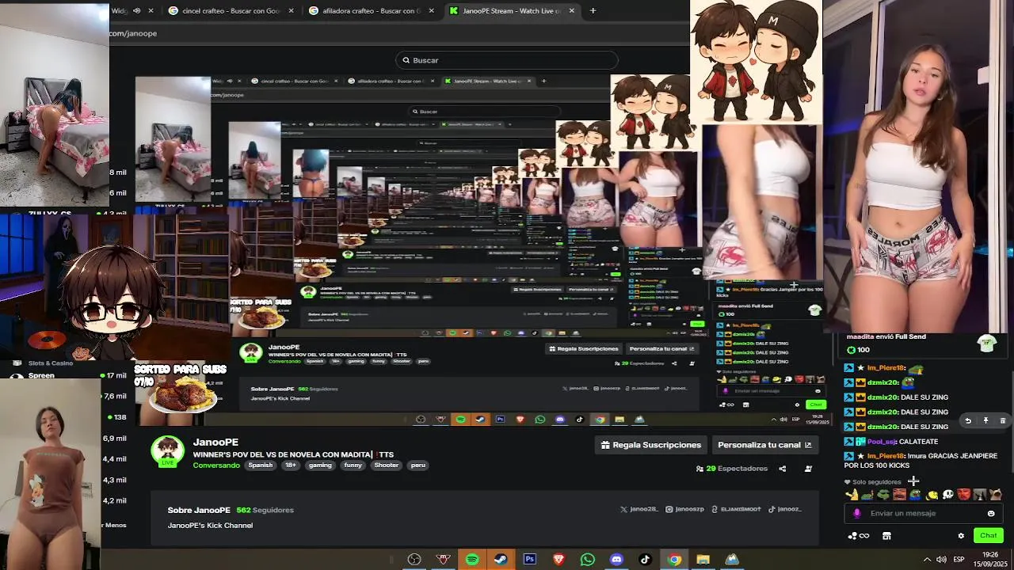Open TikTok app from the taskbar

[x=645, y=560]
